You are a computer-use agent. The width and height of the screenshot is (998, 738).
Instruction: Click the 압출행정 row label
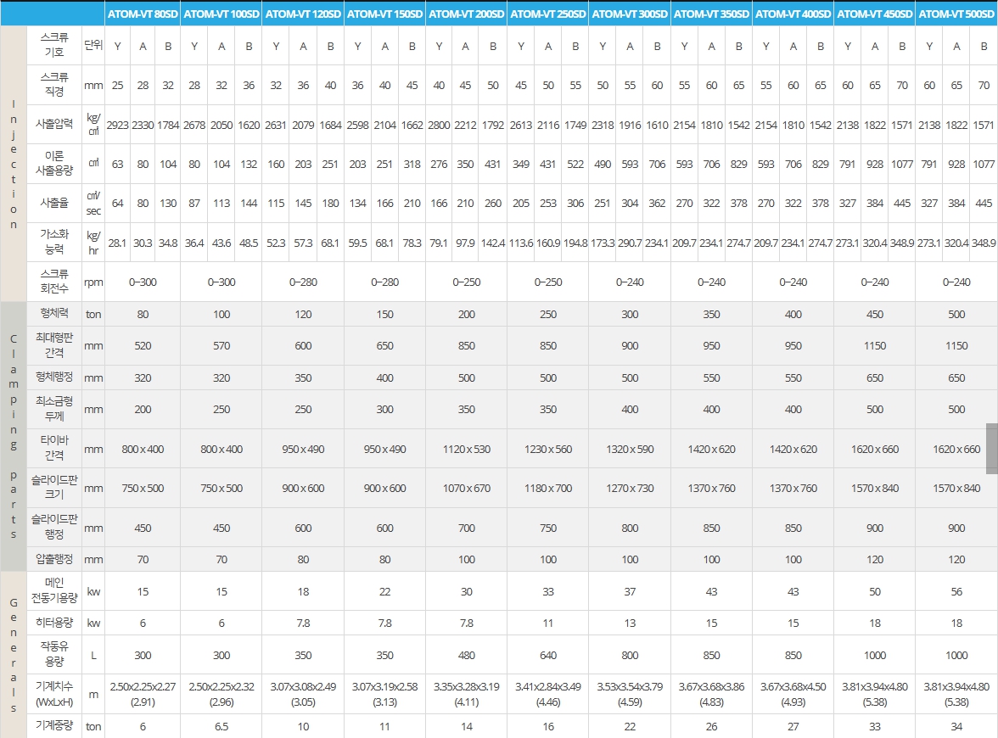click(54, 558)
